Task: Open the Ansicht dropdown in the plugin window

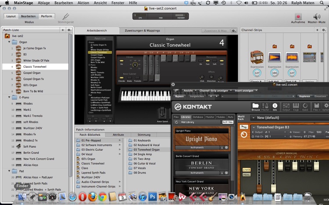Action: point(190,90)
